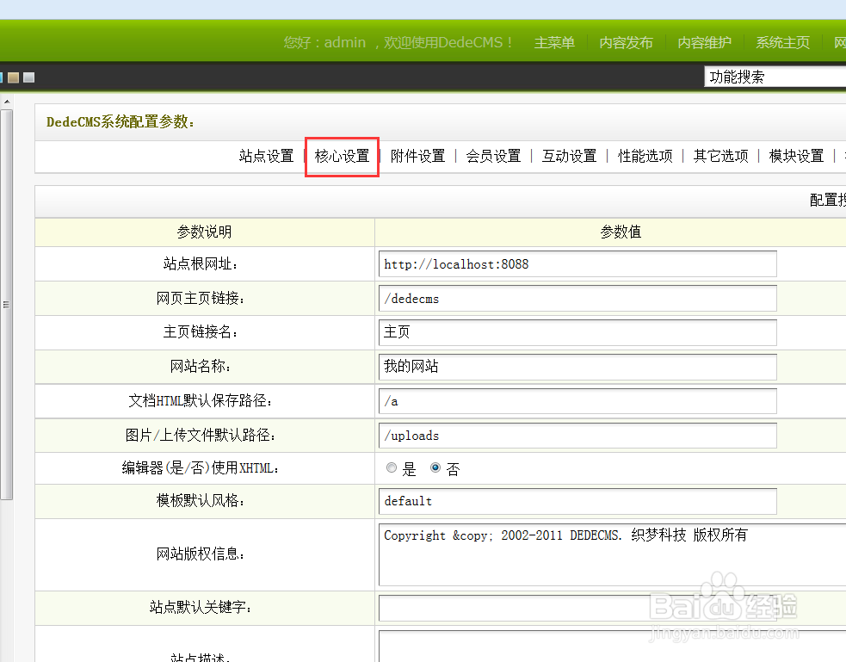Select the light gray skin color swatch

tap(29, 77)
